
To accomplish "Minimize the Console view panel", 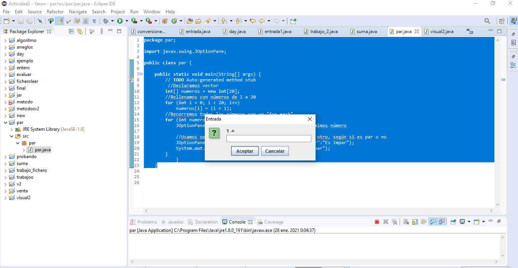I will tap(491, 221).
